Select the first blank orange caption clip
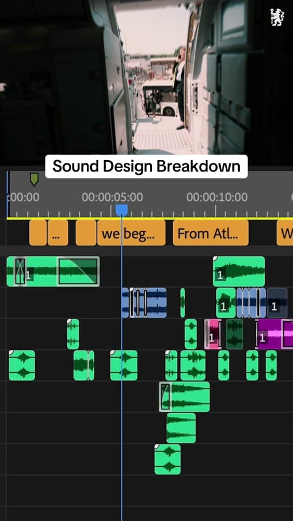The width and height of the screenshot is (293, 521). [38, 233]
